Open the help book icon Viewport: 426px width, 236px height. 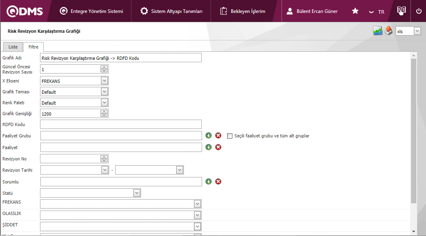(x=401, y=11)
